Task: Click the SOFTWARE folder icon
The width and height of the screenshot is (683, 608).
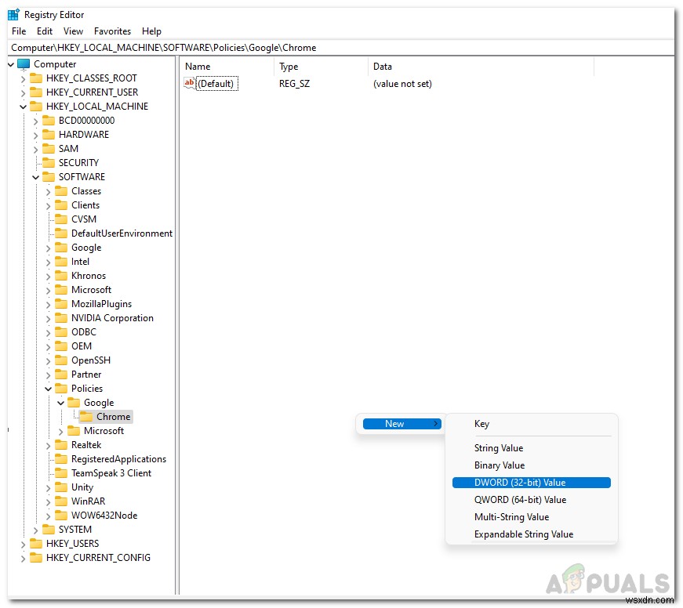Action: (48, 176)
